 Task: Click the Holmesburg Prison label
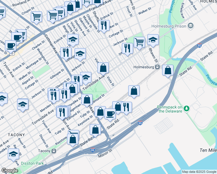tap(169, 26)
